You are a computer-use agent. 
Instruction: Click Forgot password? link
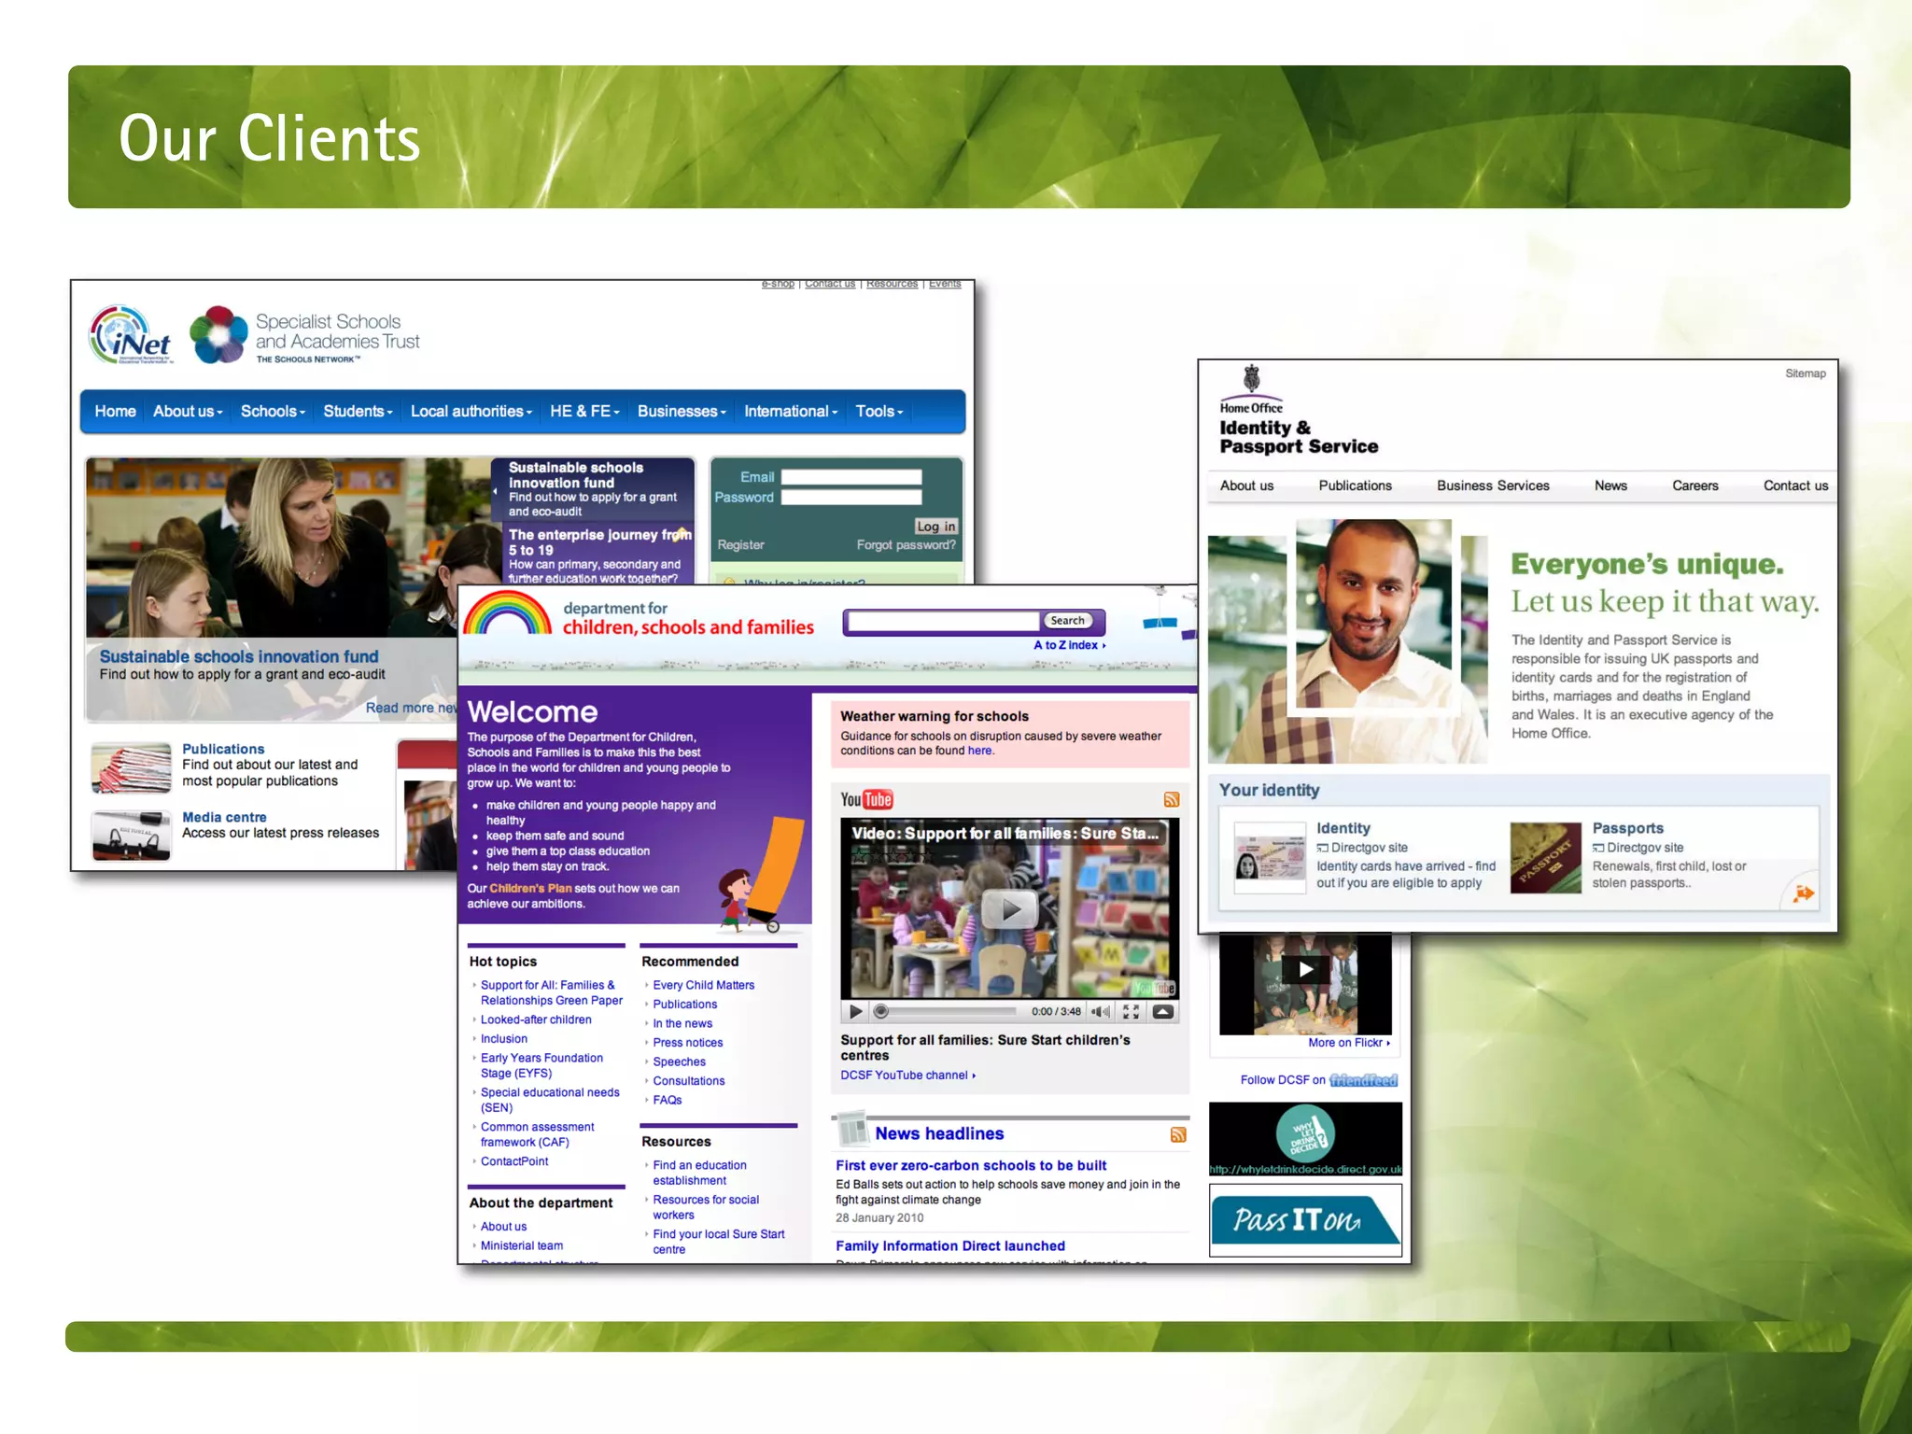pos(906,545)
